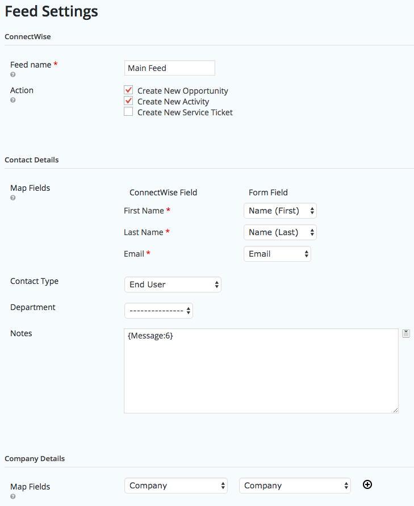
Task: Click the Action label
Action: [x=22, y=90]
